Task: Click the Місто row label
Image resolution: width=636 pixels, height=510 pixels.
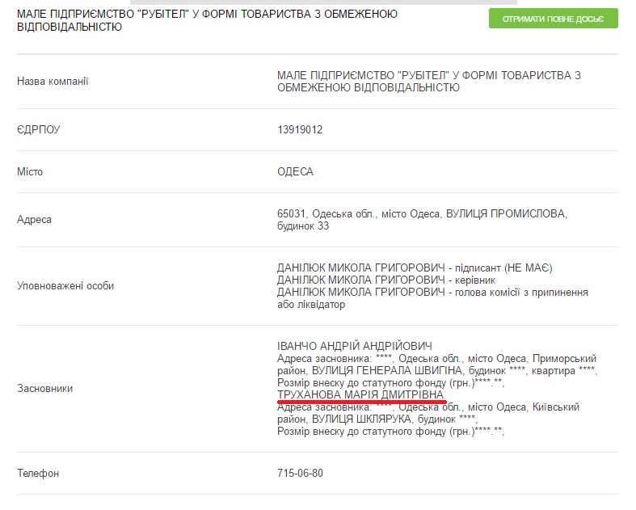Action: tap(30, 172)
